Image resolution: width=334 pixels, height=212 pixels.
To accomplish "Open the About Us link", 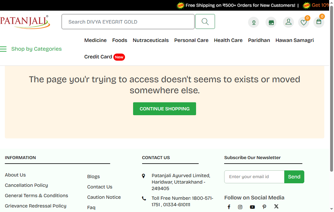I will [15, 175].
